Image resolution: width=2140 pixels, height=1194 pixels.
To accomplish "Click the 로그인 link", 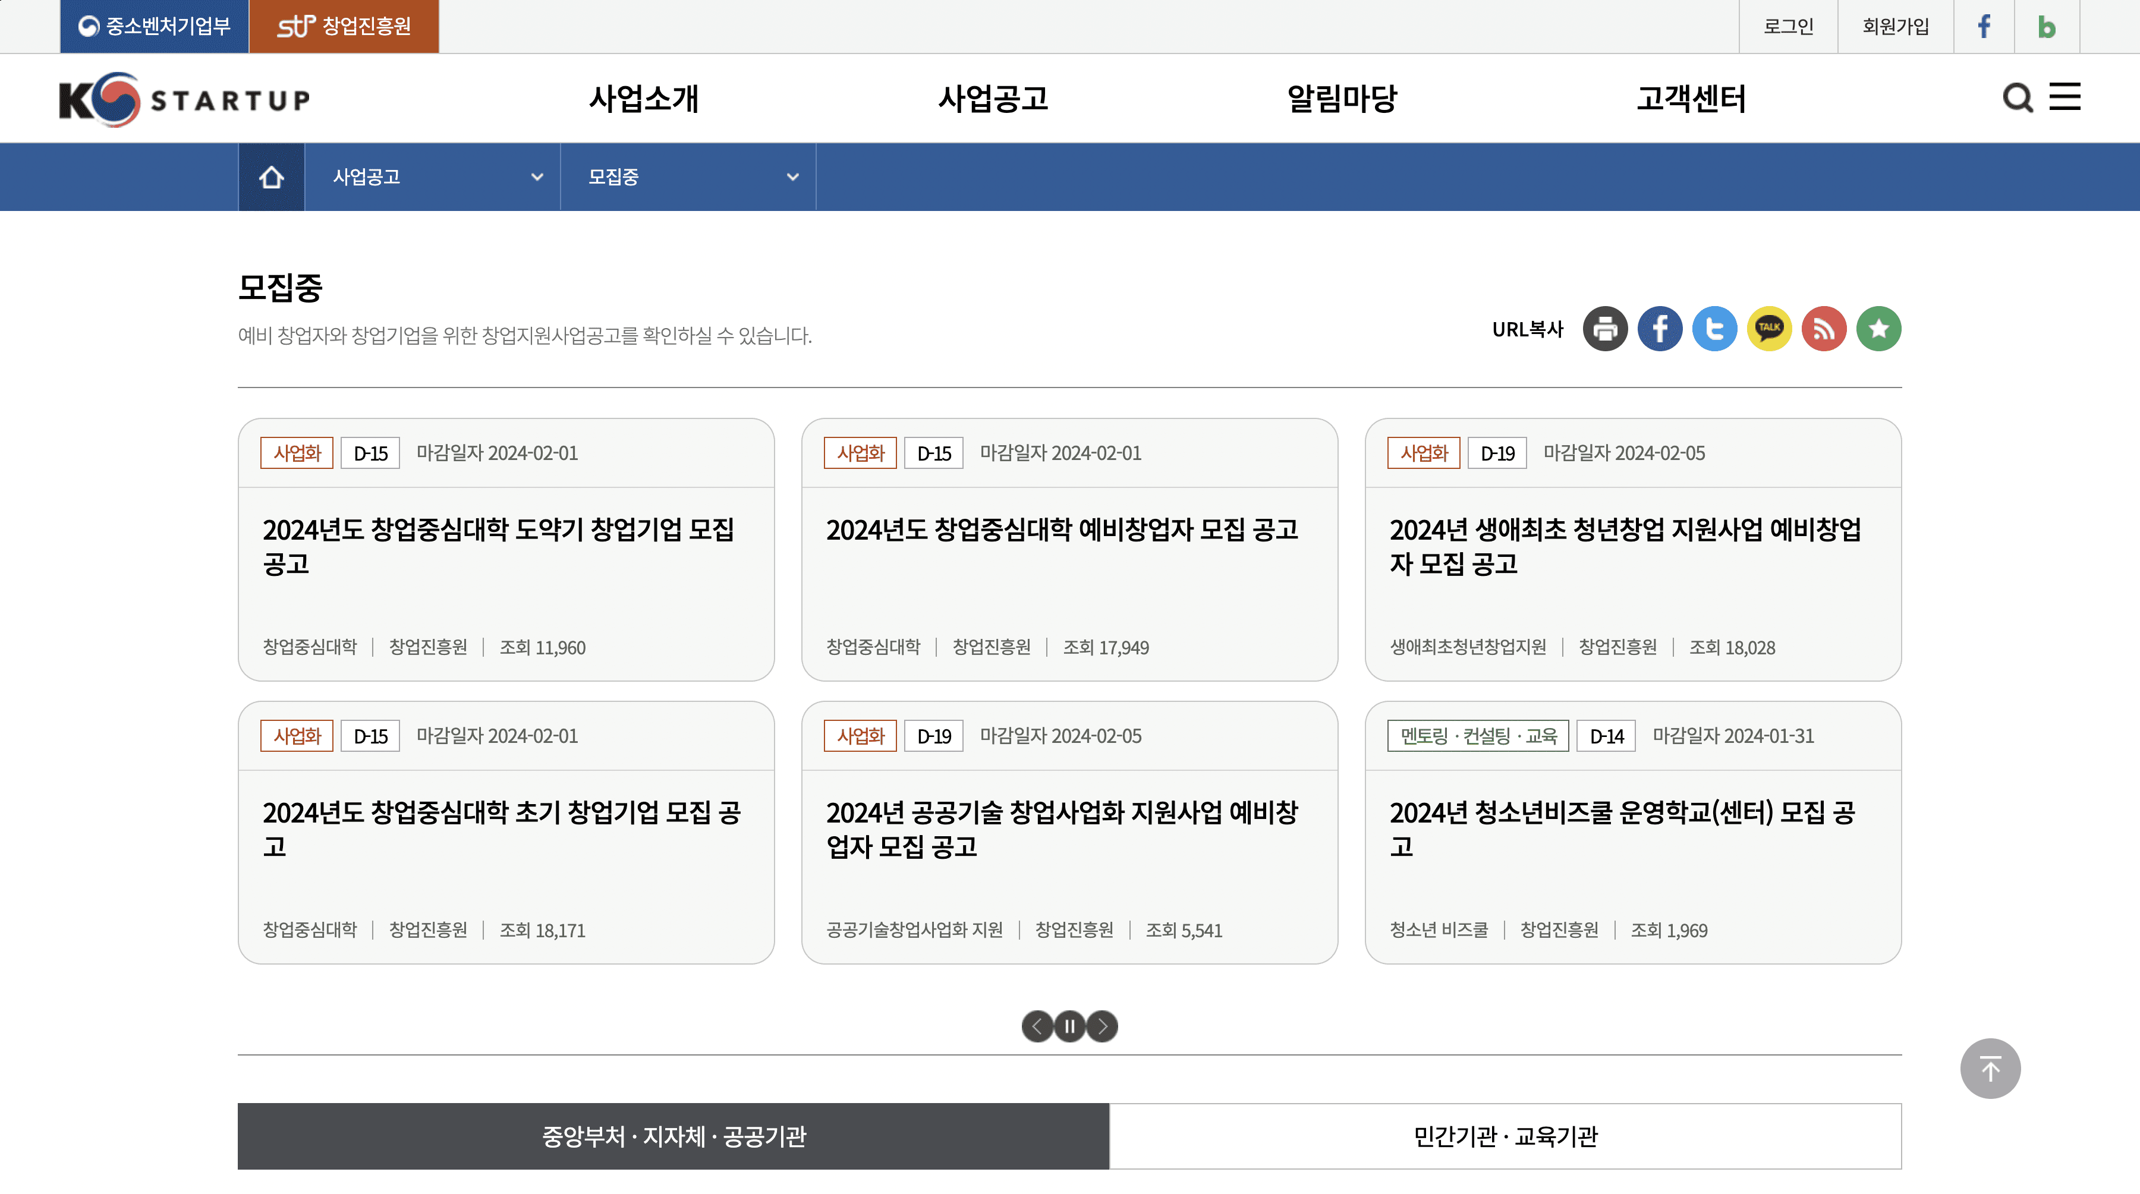I will tap(1789, 27).
